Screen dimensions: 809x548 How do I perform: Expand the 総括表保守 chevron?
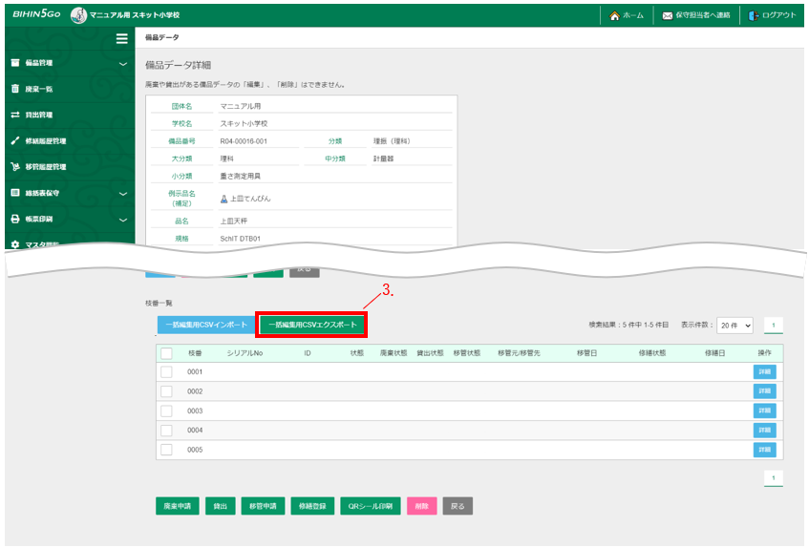(x=122, y=193)
